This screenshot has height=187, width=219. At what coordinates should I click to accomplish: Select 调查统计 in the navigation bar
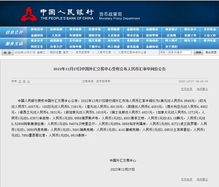pyautogui.click(x=171, y=29)
